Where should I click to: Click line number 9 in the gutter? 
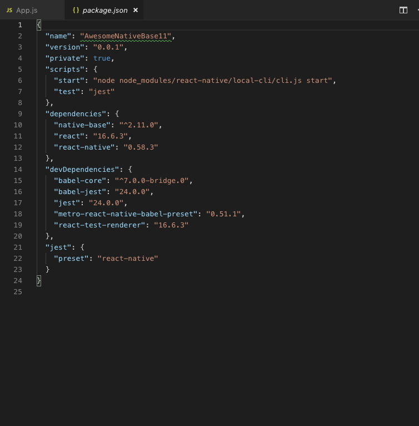20,114
